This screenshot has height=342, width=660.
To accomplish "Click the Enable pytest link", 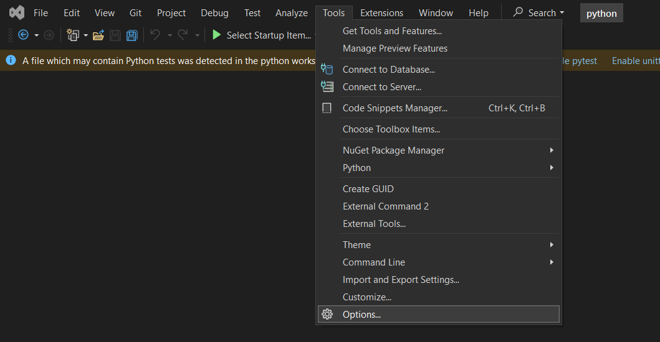I will (x=579, y=61).
